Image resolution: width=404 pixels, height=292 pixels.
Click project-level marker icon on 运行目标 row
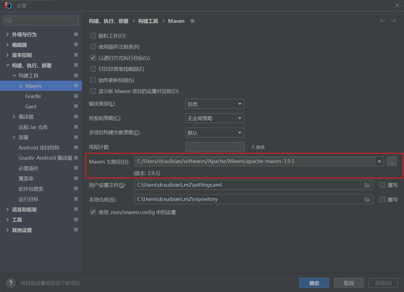[x=76, y=199]
